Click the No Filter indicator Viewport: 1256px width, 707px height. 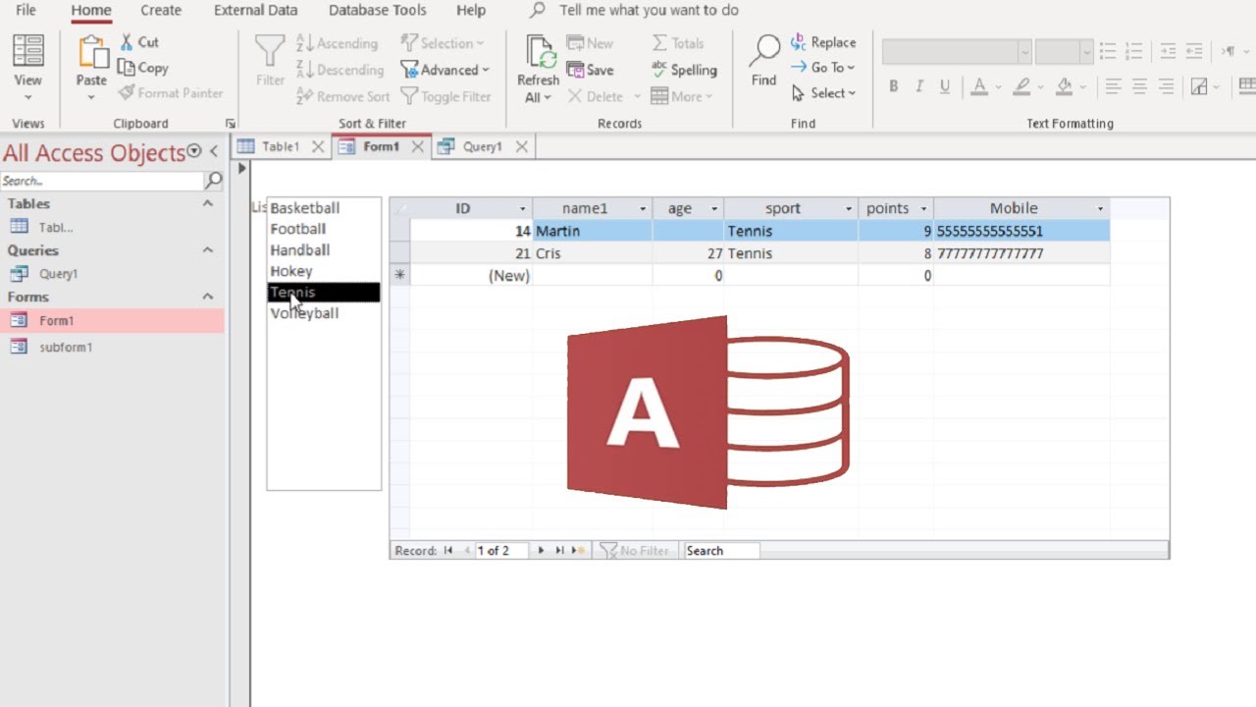click(634, 551)
